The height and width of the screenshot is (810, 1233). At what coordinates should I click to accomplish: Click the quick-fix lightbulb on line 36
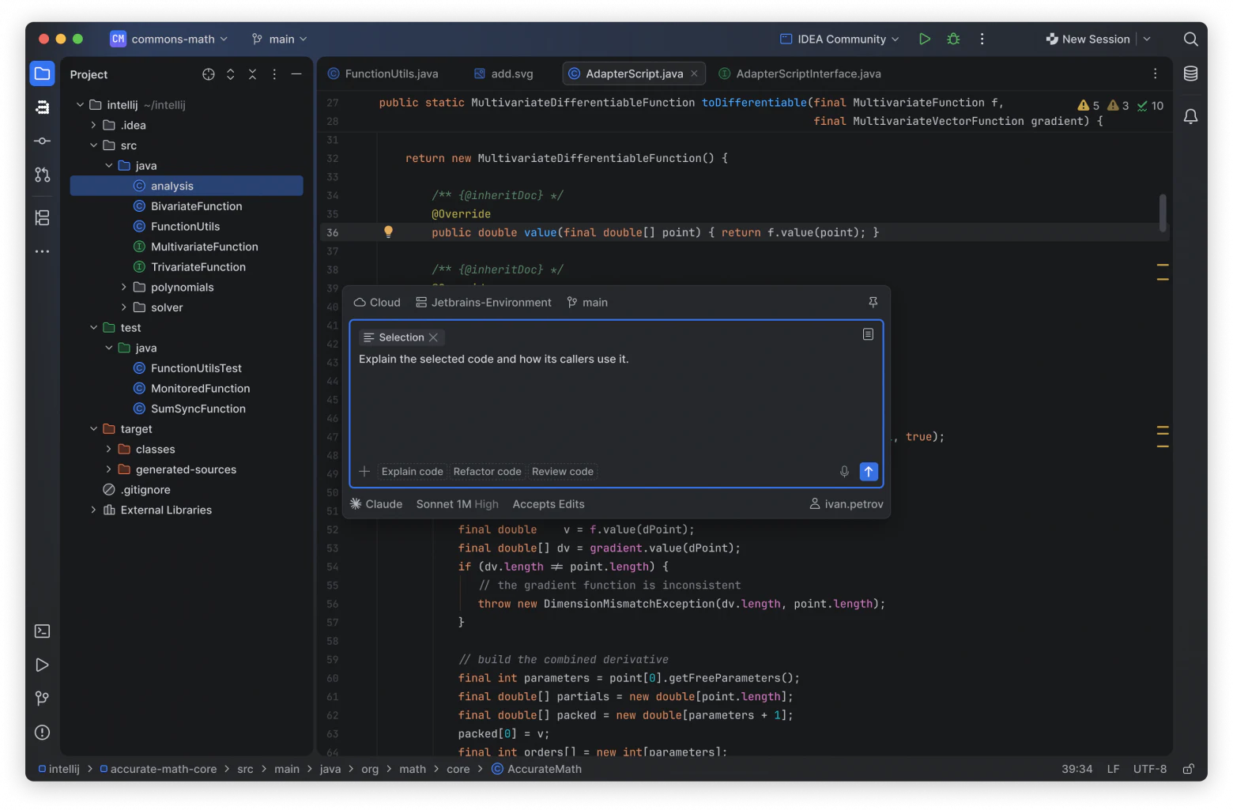click(388, 232)
